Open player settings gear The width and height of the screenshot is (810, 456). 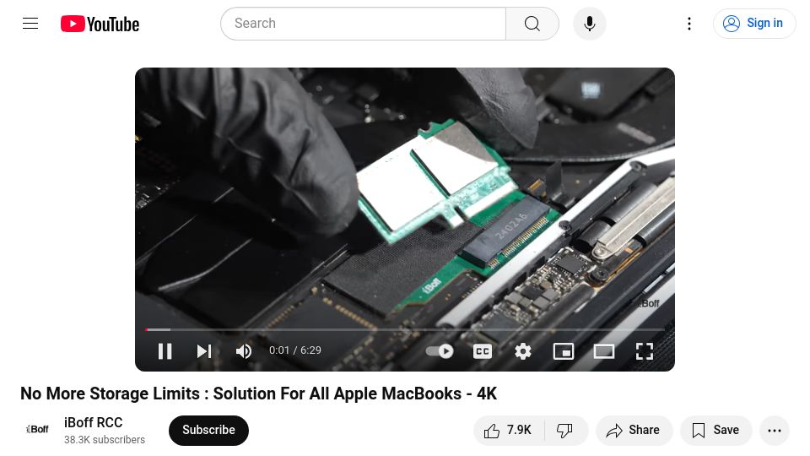523,351
